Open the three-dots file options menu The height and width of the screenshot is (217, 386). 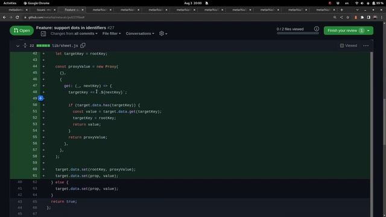366,46
